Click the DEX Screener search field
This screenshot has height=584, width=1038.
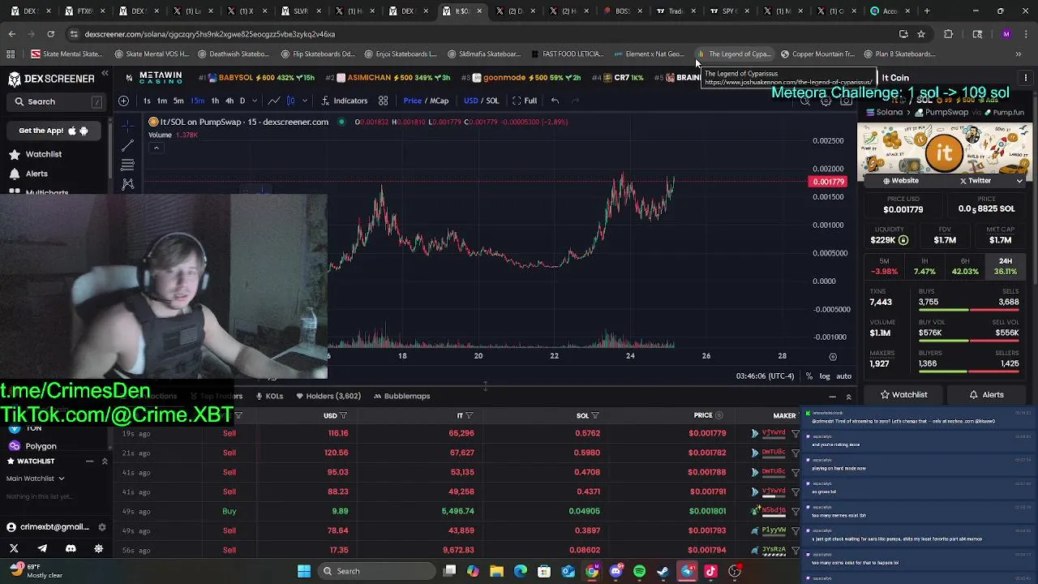pyautogui.click(x=57, y=101)
